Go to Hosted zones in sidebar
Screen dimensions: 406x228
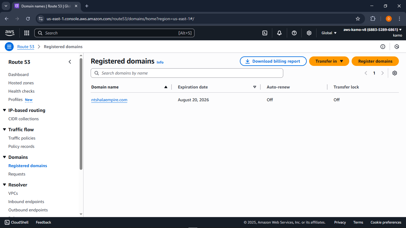tap(21, 83)
